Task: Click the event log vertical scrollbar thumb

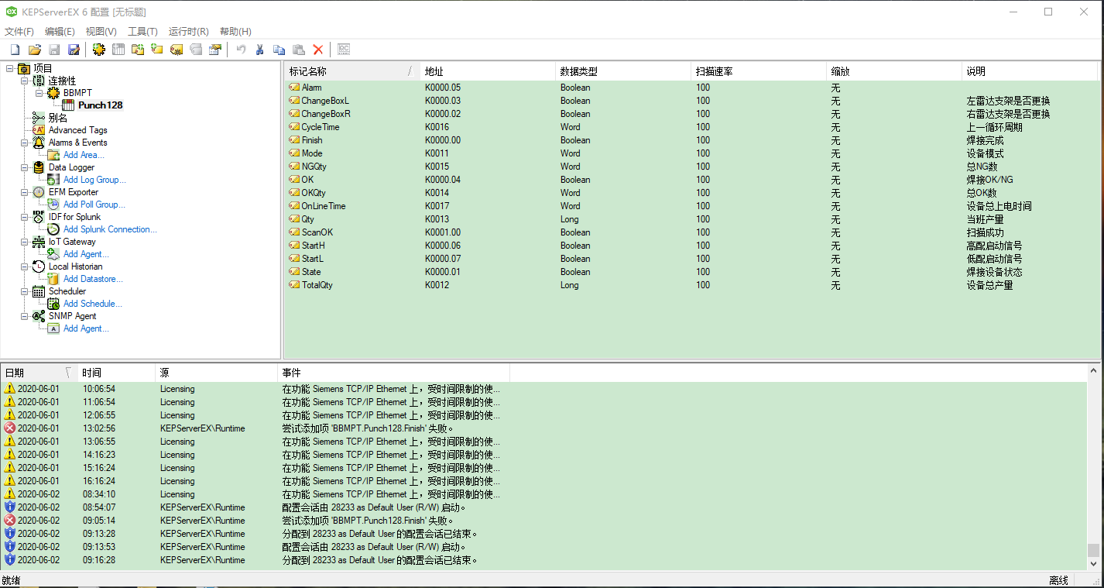Action: tap(1093, 551)
